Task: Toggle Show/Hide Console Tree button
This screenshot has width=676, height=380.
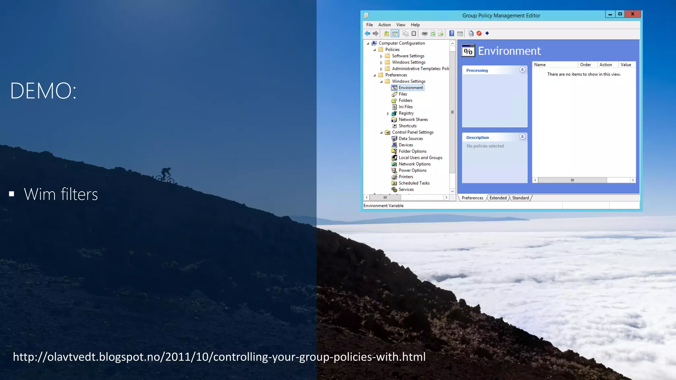Action: pyautogui.click(x=395, y=33)
